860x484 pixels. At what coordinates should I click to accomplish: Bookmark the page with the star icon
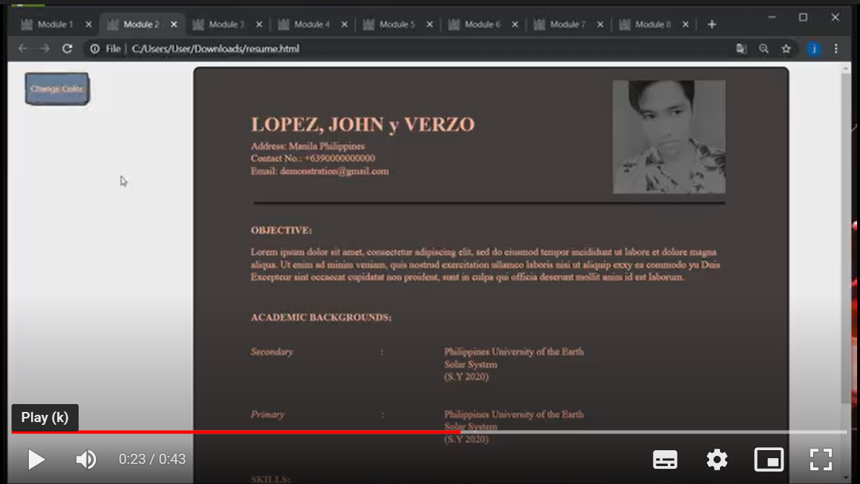[786, 48]
